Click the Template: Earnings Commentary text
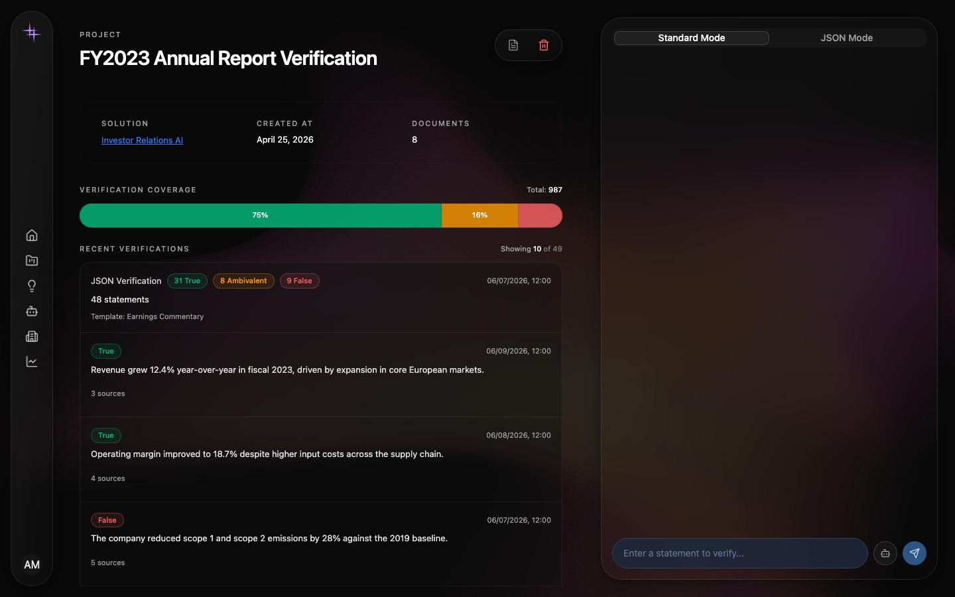Screen dimensions: 955x597 coord(147,316)
